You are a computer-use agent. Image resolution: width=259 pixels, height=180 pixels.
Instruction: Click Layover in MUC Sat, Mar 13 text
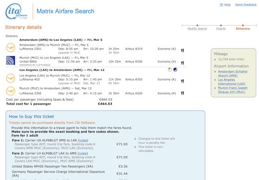coord(79,83)
